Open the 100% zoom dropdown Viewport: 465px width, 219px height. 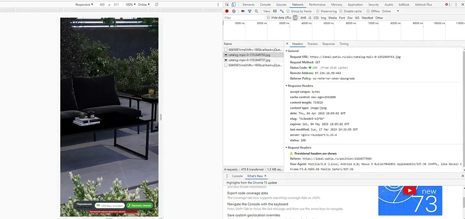tap(130, 4)
